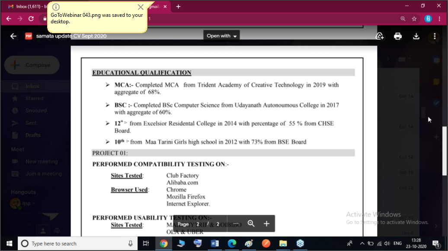Bookmark this page with the star icon
Viewport: 448px width, 251px height.
[x=414, y=19]
